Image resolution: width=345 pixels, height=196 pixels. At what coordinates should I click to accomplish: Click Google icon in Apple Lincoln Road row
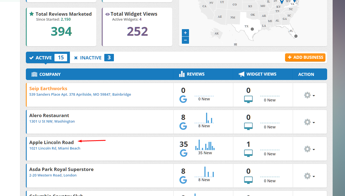pyautogui.click(x=184, y=153)
